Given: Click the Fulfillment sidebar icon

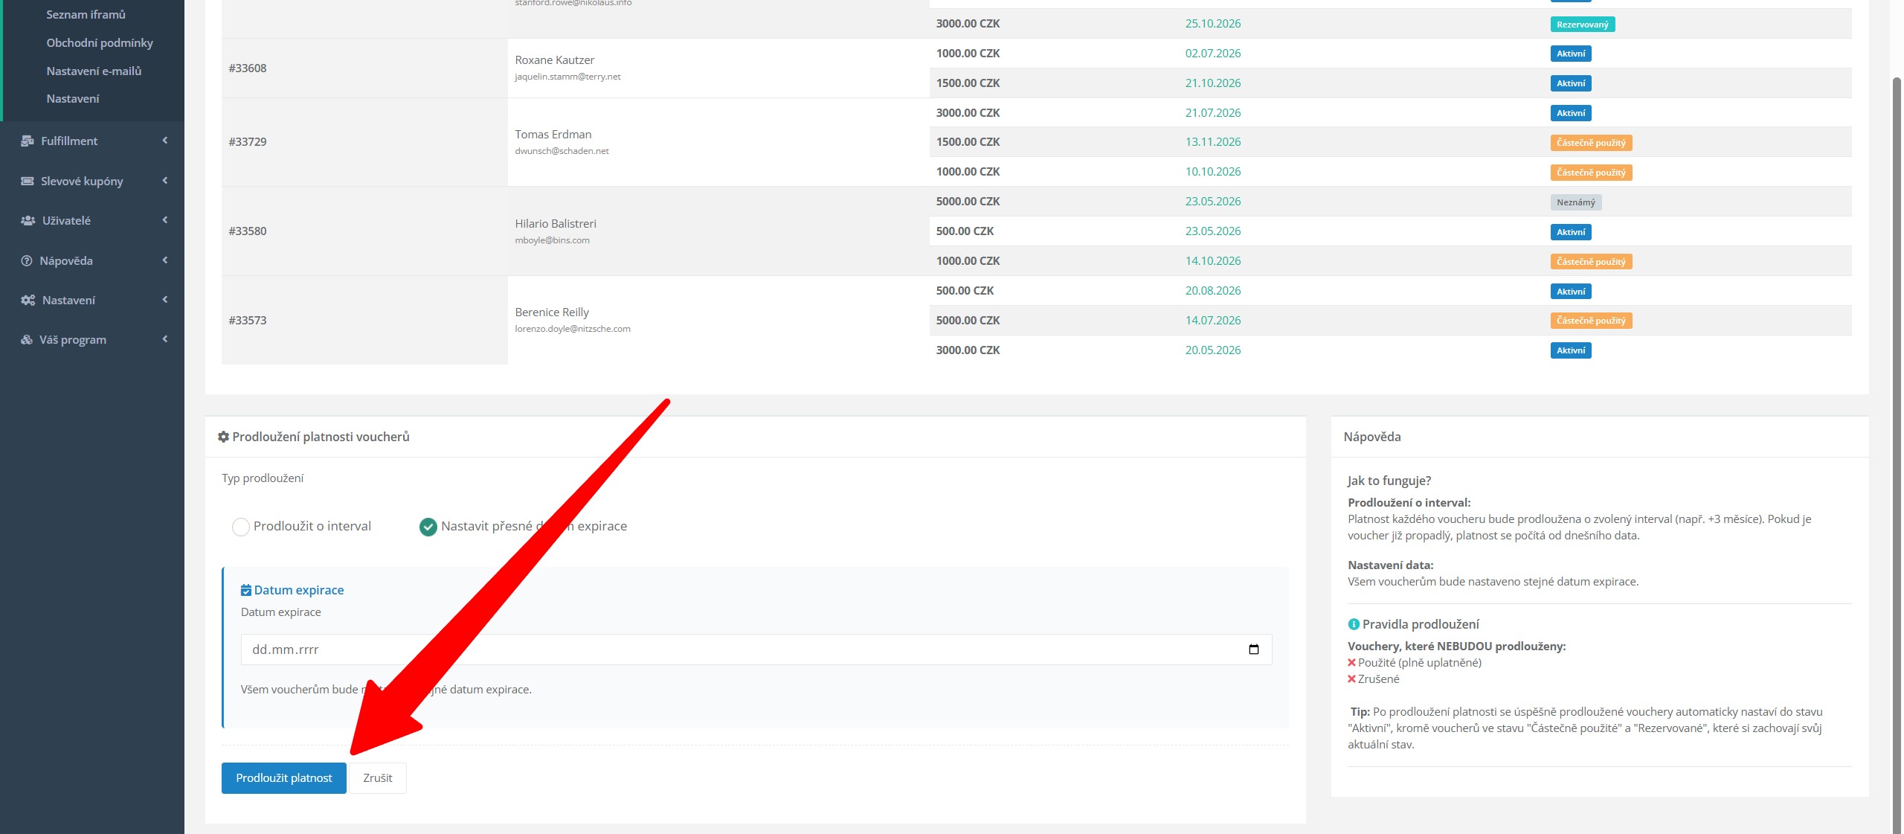Looking at the screenshot, I should (28, 141).
